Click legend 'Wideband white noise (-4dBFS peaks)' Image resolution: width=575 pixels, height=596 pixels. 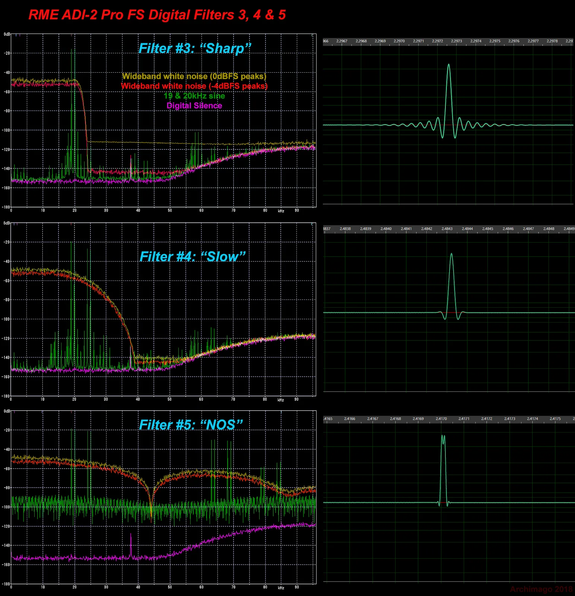pos(194,86)
